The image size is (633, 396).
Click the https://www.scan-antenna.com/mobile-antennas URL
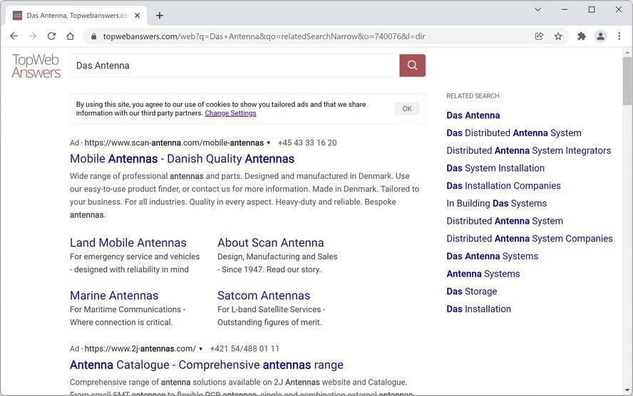[x=174, y=142]
